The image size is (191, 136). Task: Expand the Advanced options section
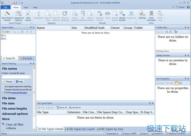[x=15, y=114]
